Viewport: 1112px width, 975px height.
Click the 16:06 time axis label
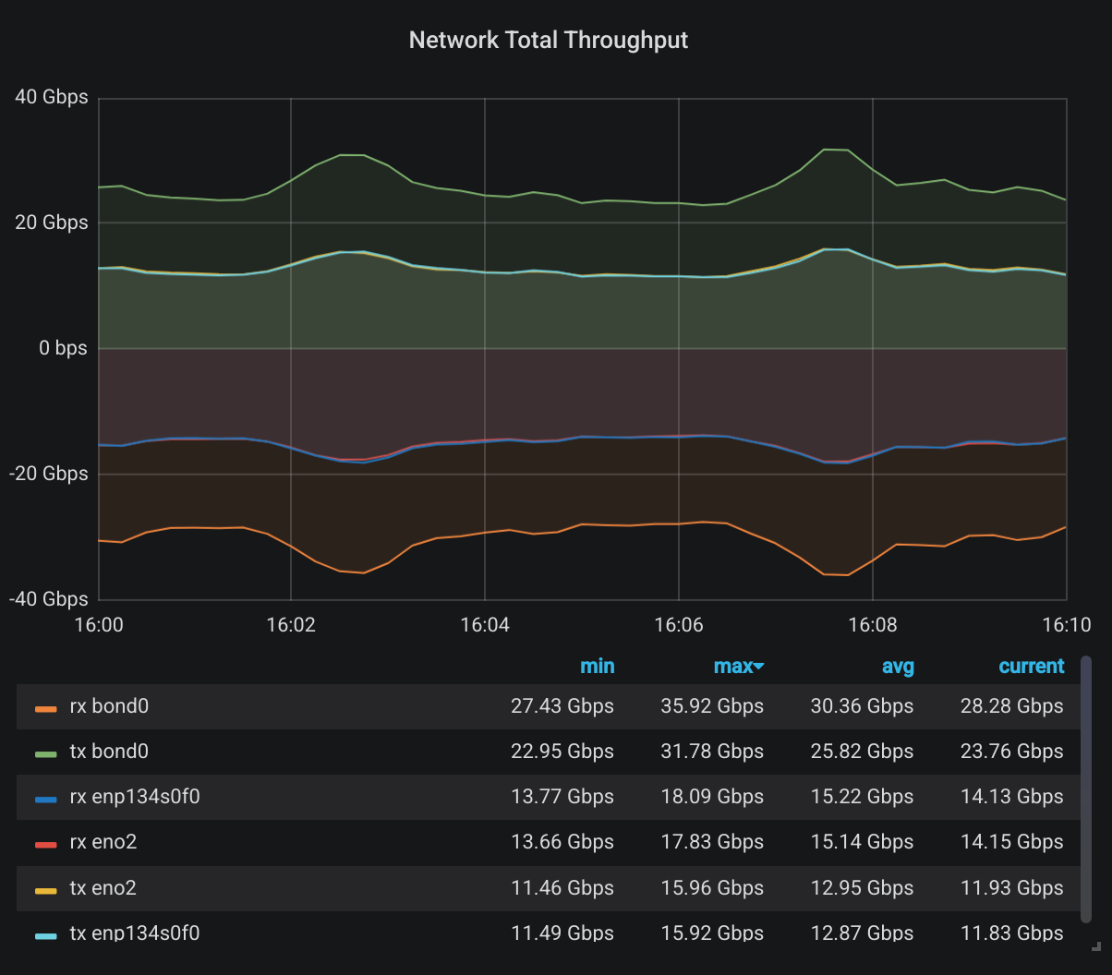[679, 625]
